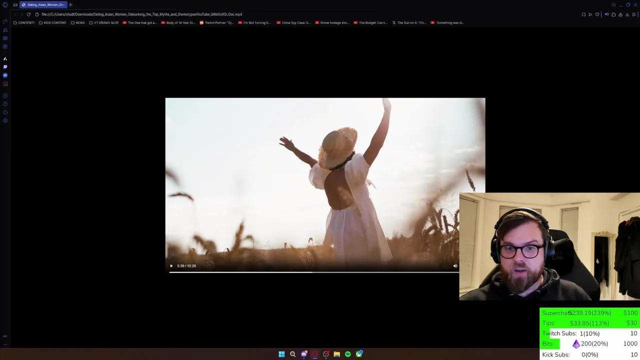Viewport: 640px width, 360px height.
Task: Open History clock icon in sidebar
Action: click(x=5, y=104)
